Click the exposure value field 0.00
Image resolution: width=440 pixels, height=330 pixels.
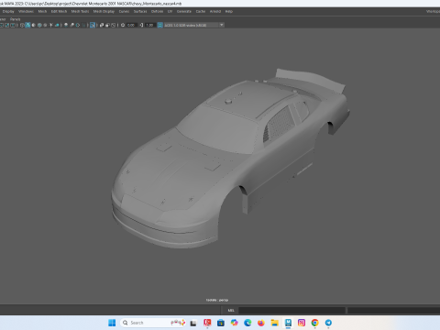(x=131, y=25)
